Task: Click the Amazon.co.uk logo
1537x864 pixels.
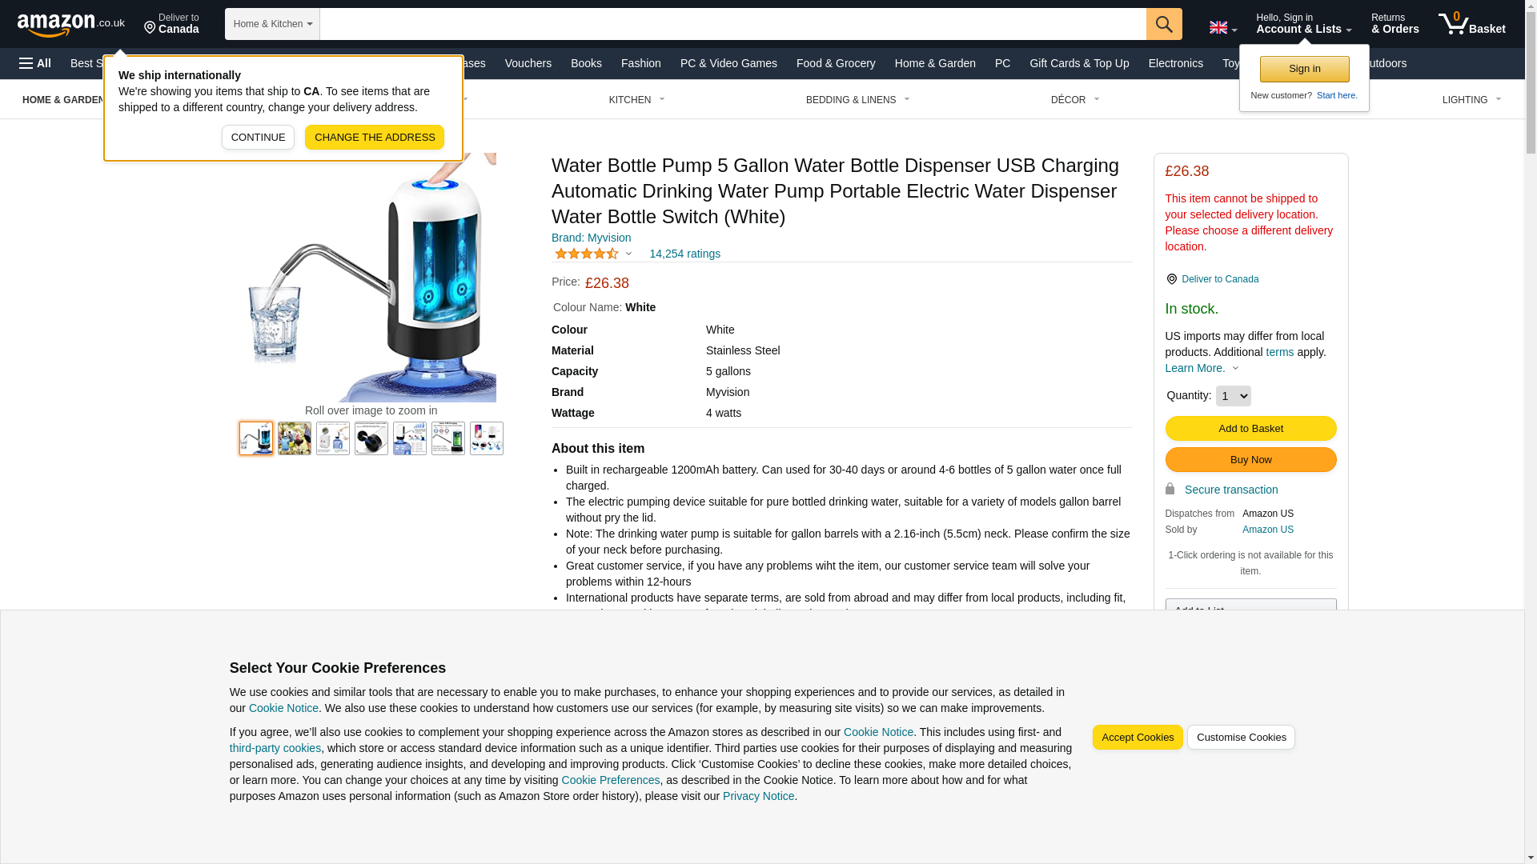Action: [x=71, y=24]
